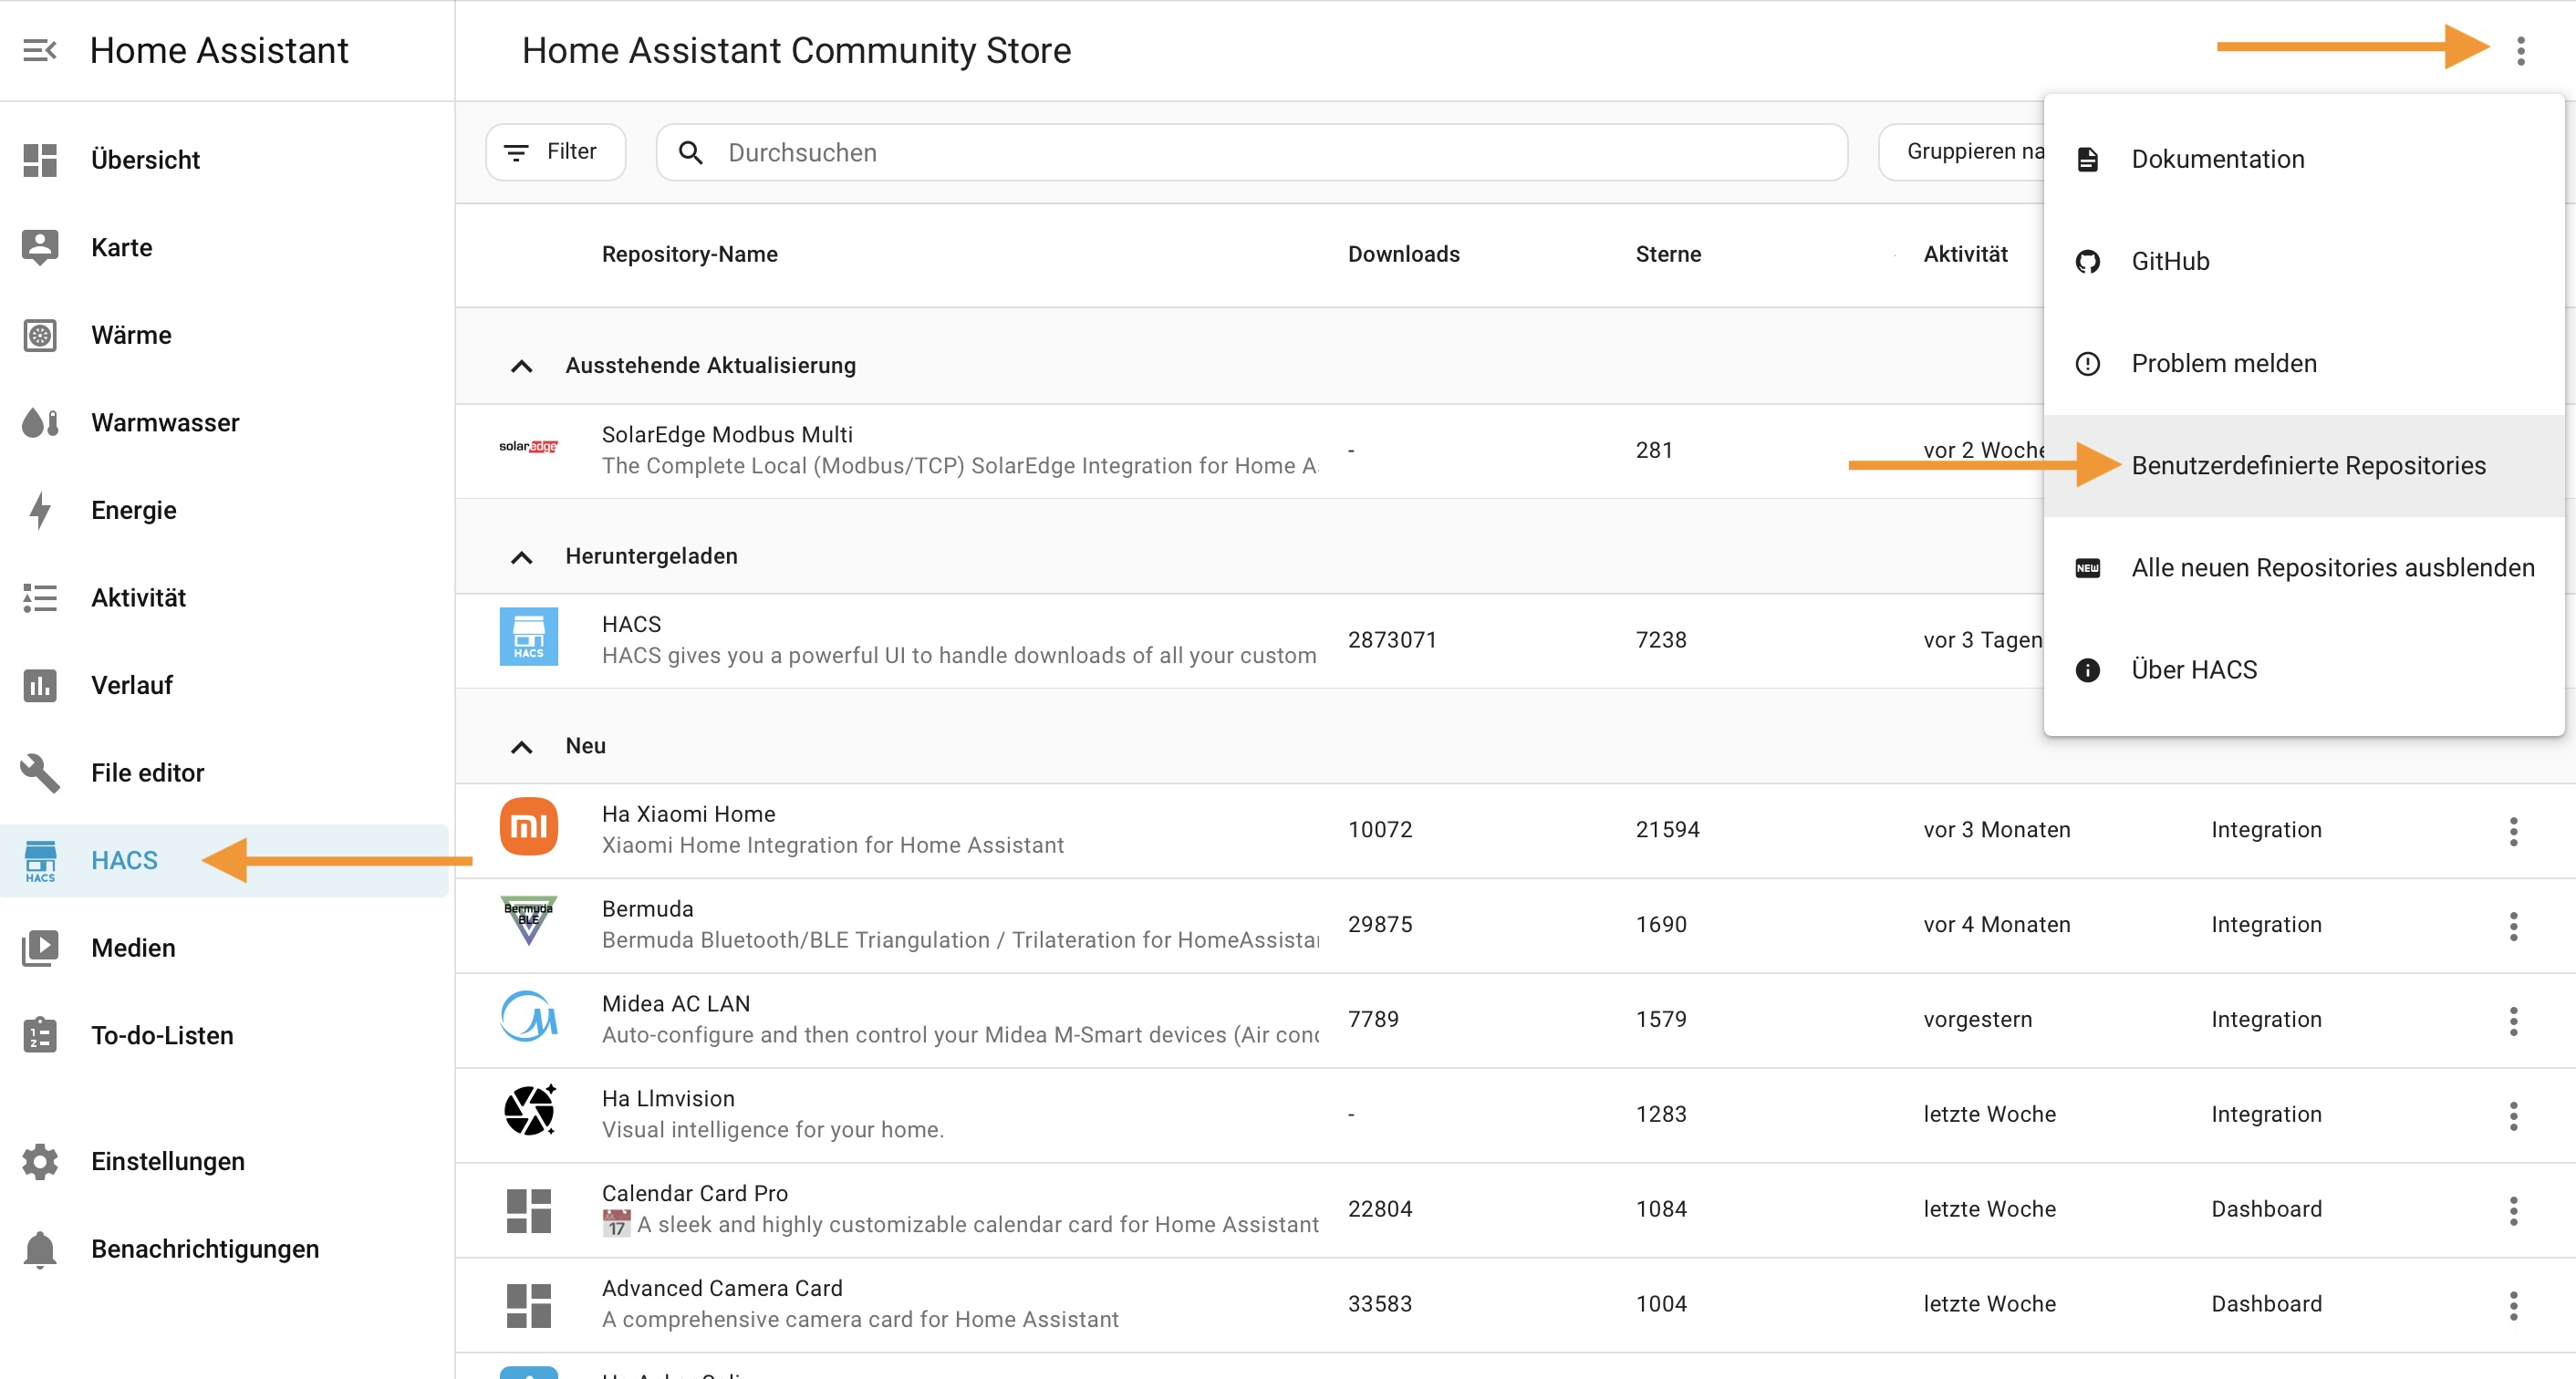Open the Dokumentation menu entry
This screenshot has height=1379, width=2576.
[2217, 159]
